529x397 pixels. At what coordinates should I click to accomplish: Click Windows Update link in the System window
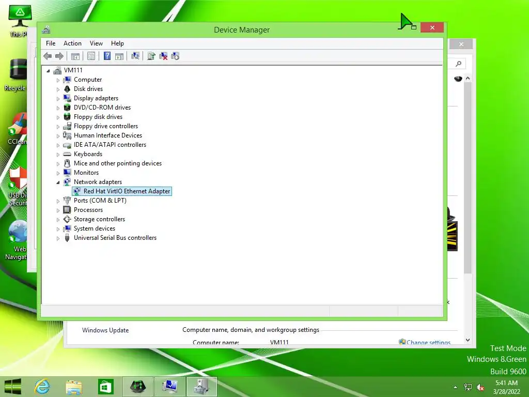click(x=105, y=330)
